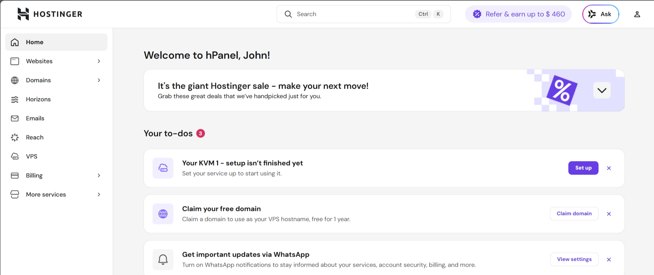The width and height of the screenshot is (654, 275).
Task: Click 'Get important updates via WhatsApp' heading
Action: click(x=246, y=255)
